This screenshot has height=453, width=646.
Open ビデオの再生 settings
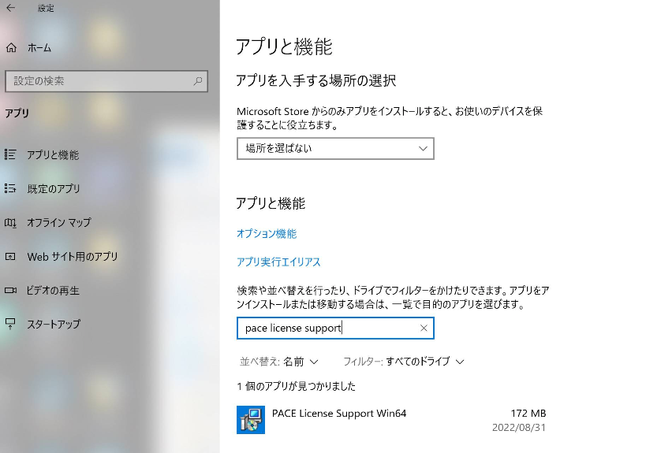coord(53,291)
